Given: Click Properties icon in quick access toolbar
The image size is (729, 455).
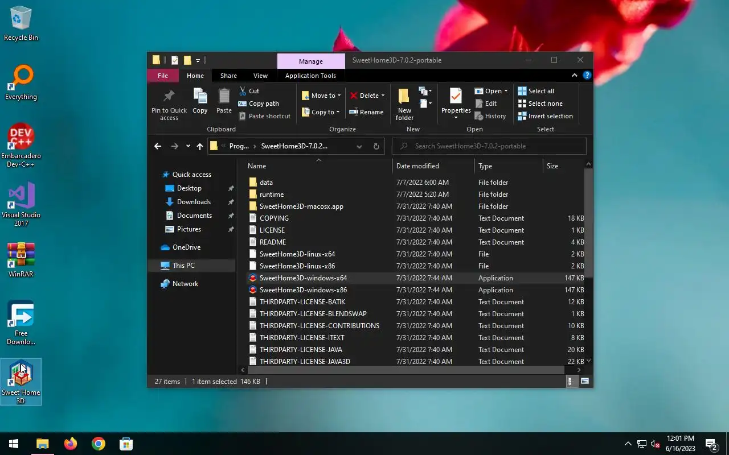Looking at the screenshot, I should (175, 60).
